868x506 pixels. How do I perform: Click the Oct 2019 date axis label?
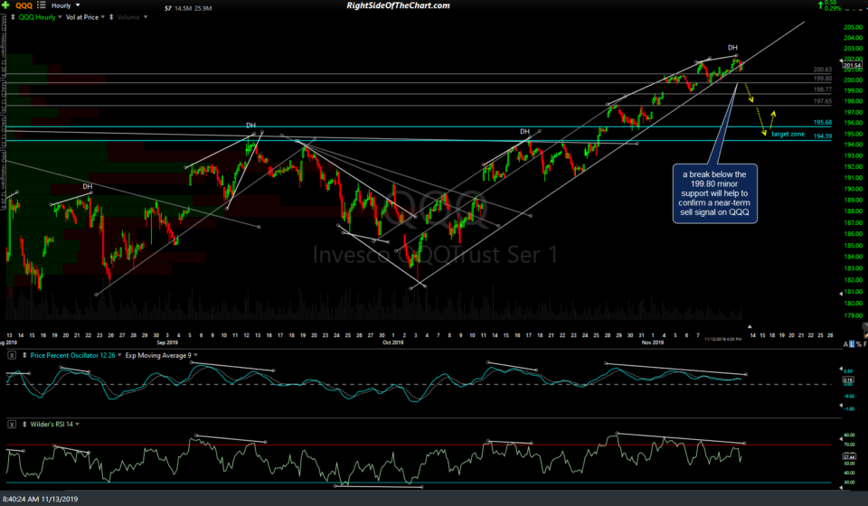coord(393,342)
